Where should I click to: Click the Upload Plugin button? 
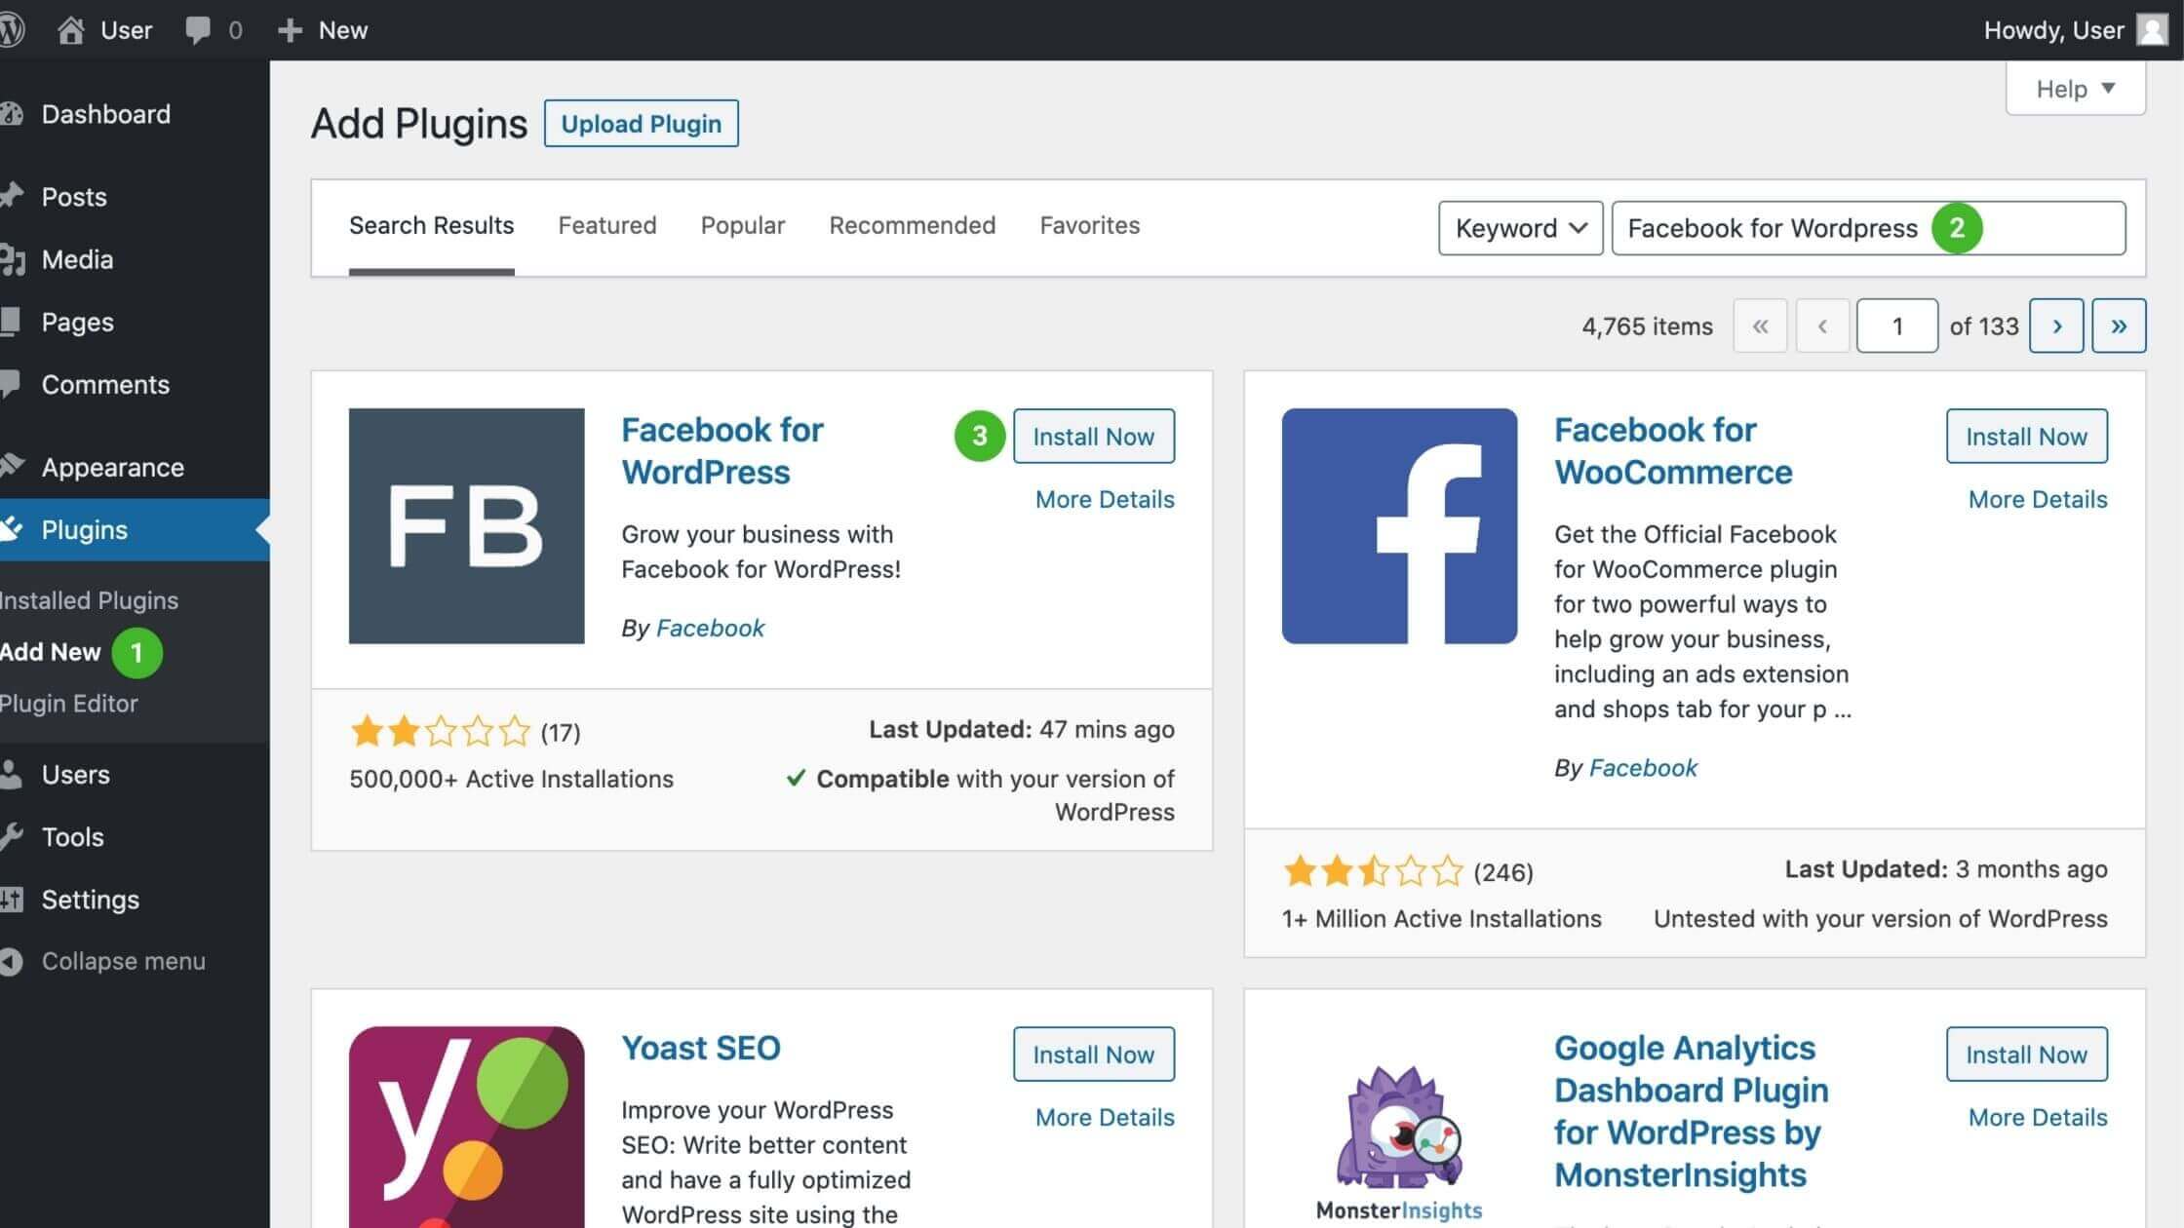pos(641,124)
